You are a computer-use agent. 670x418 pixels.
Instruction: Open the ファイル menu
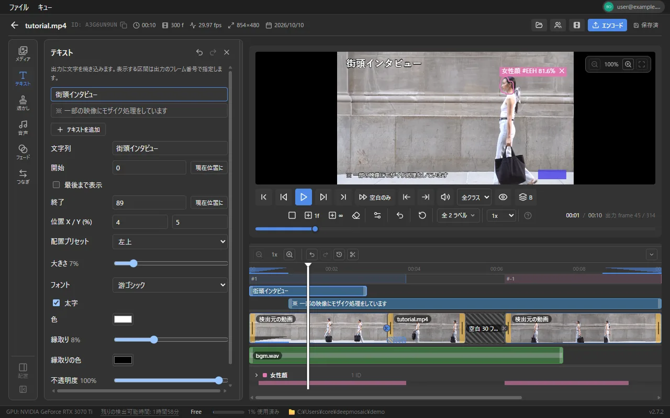tap(19, 7)
